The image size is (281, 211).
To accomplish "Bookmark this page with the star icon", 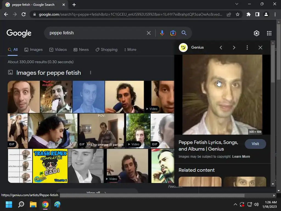I will point(238,14).
